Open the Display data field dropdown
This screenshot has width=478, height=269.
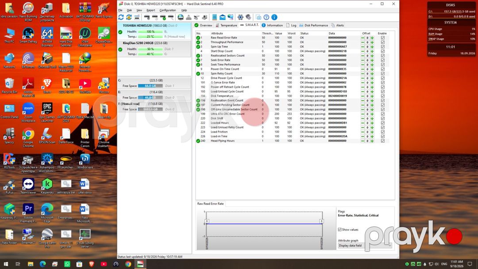click(x=365, y=246)
